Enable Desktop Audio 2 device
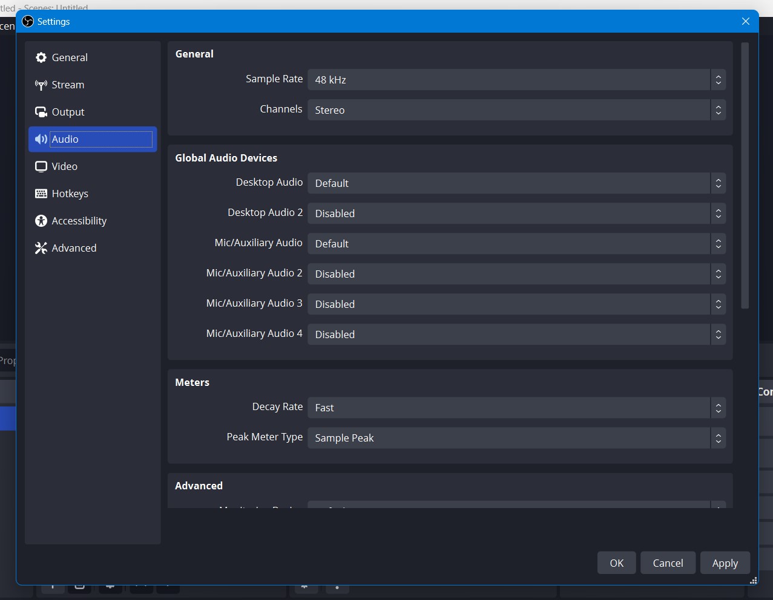 coord(516,213)
